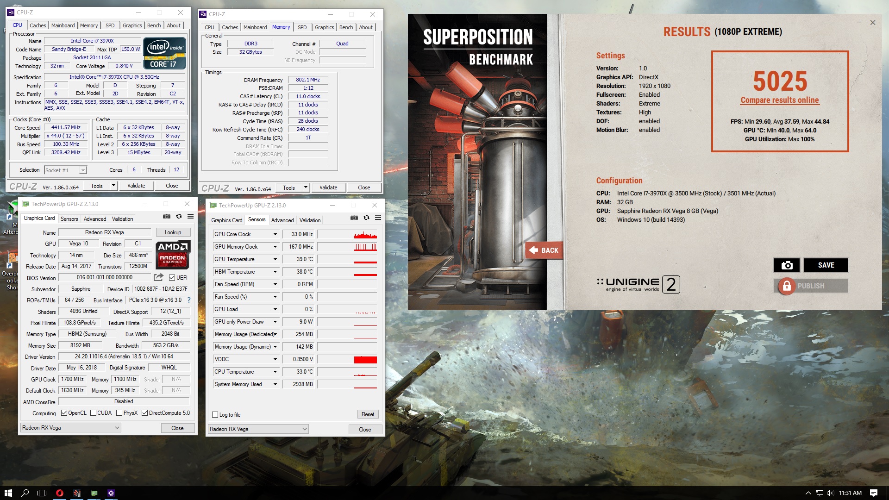This screenshot has height=500, width=889.
Task: Click the SAVE button in Superposition
Action: tap(826, 265)
